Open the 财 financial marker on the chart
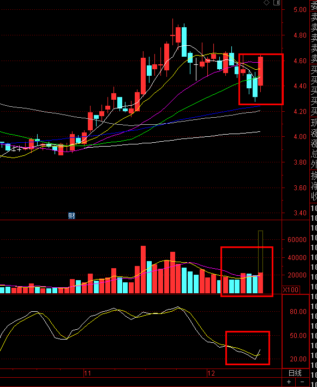Screen dimensions: 317x387 pyautogui.click(x=71, y=216)
